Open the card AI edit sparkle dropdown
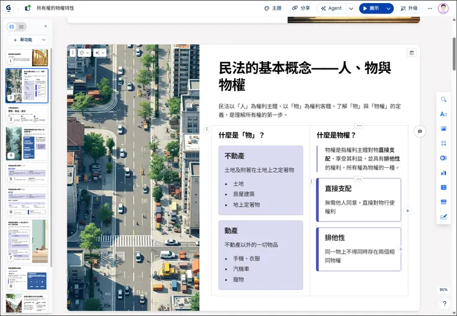Image resolution: width=457 pixels, height=316 pixels. click(99, 52)
